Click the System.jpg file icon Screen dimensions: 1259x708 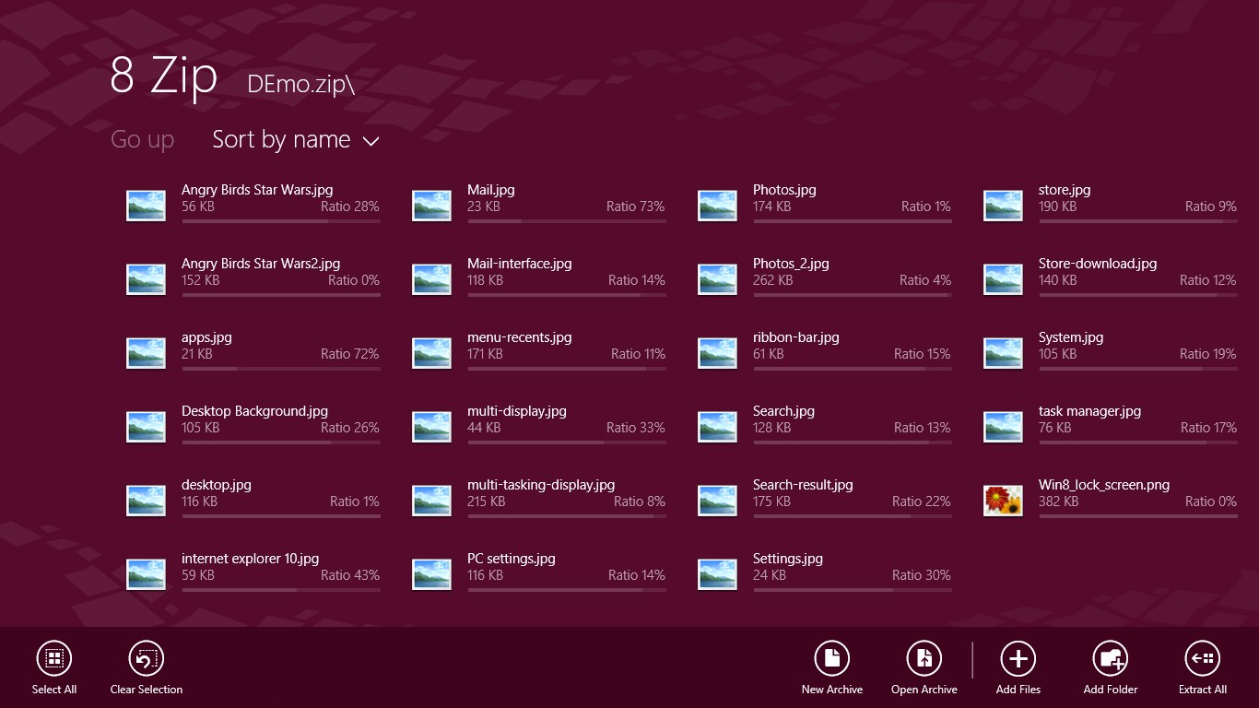pos(1003,353)
